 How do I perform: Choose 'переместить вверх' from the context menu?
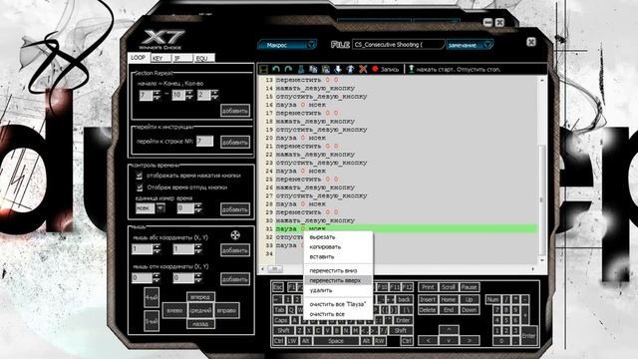pyautogui.click(x=338, y=280)
